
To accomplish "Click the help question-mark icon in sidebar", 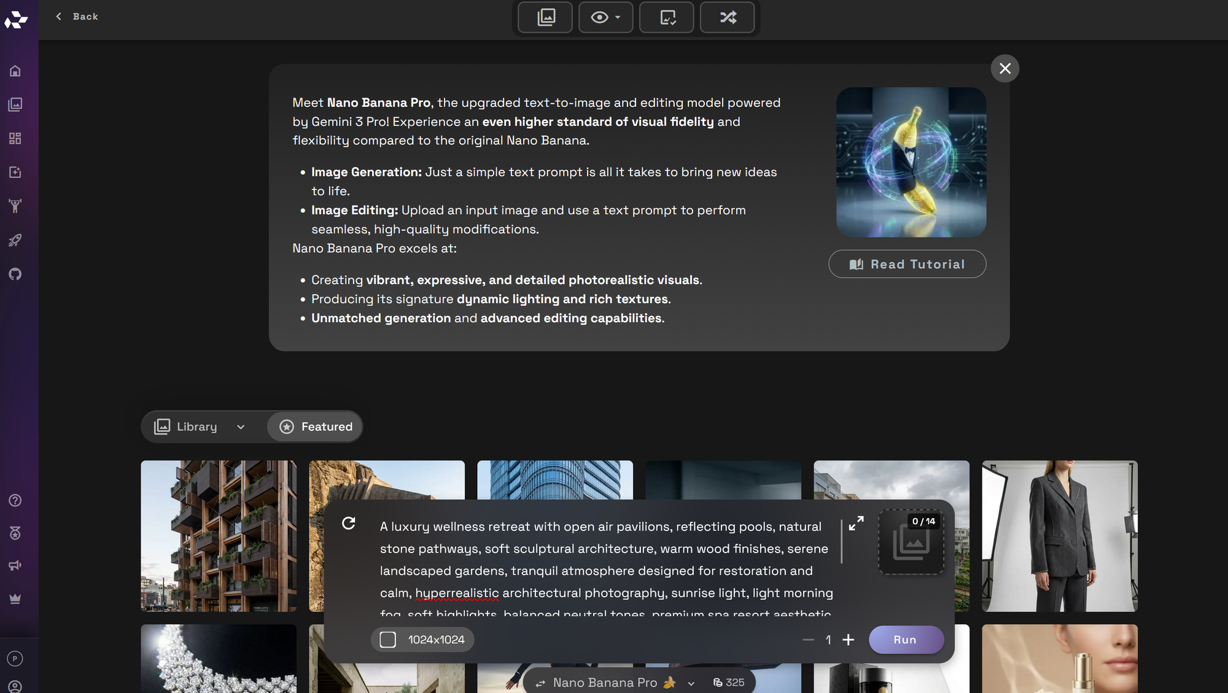I will pyautogui.click(x=15, y=500).
